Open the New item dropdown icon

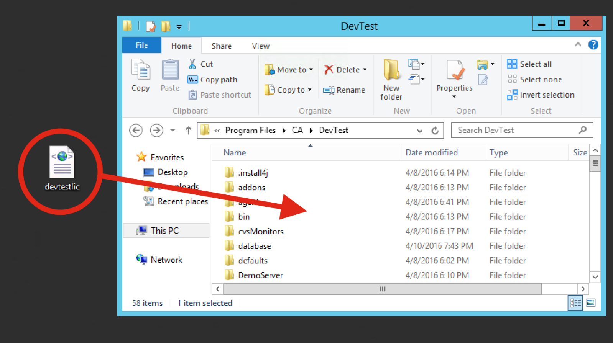416,64
